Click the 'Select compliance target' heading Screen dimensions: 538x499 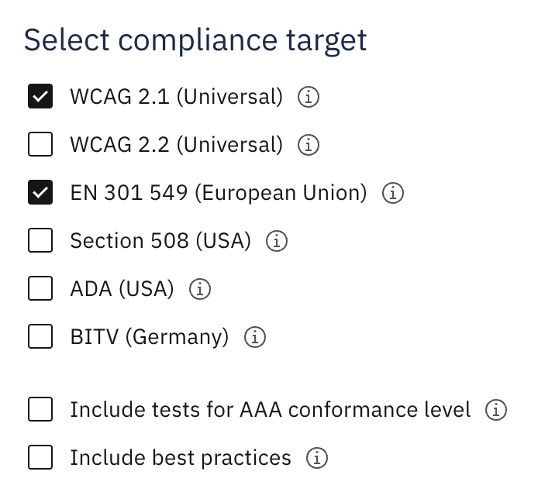click(195, 40)
